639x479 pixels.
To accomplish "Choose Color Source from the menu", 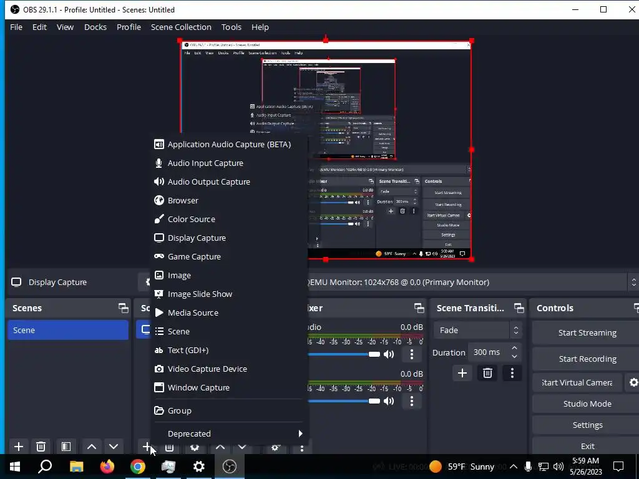I will point(230,219).
